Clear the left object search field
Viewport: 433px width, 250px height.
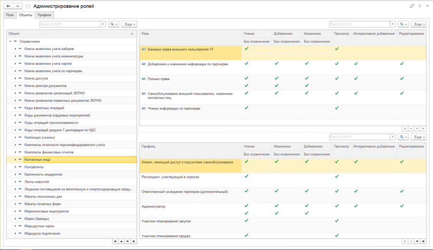pyautogui.click(x=103, y=24)
